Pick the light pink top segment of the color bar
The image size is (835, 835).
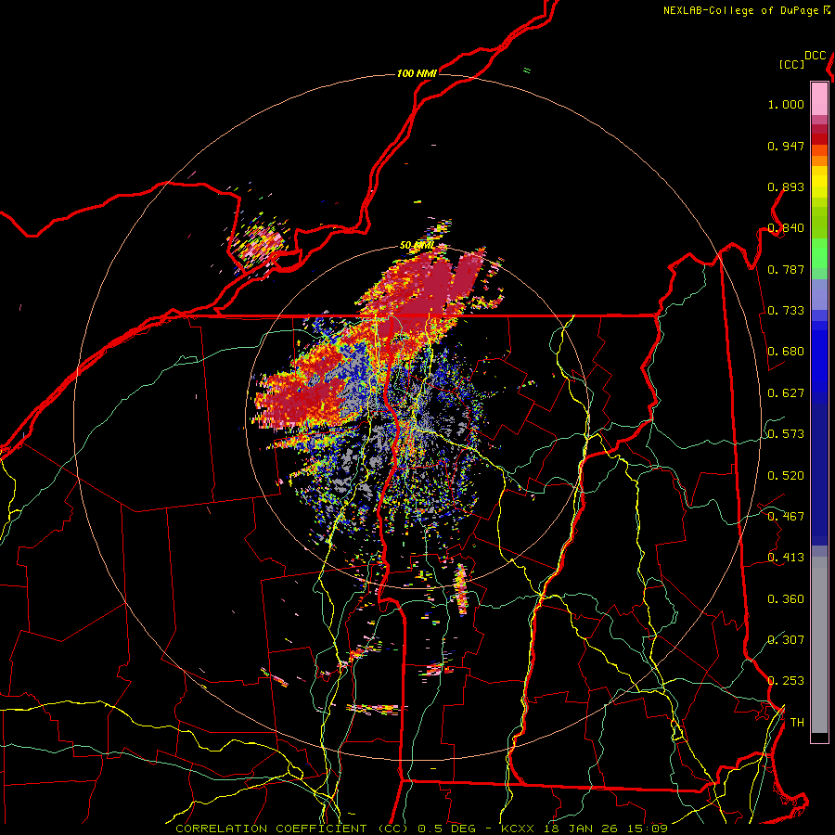click(x=819, y=98)
